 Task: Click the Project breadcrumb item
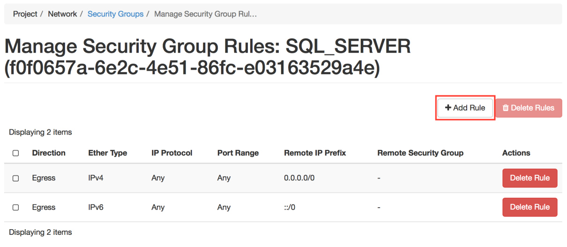click(25, 14)
